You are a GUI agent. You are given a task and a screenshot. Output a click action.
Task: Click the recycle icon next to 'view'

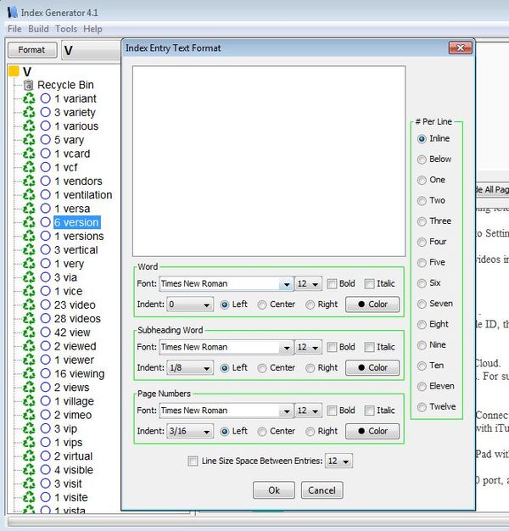pos(29,333)
